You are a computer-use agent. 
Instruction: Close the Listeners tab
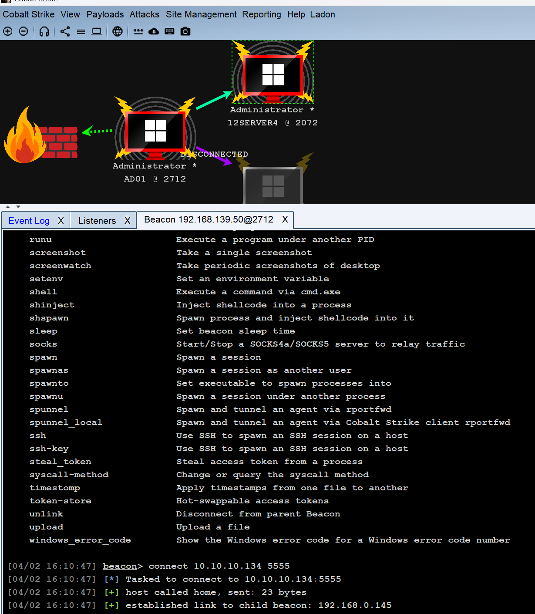(128, 221)
